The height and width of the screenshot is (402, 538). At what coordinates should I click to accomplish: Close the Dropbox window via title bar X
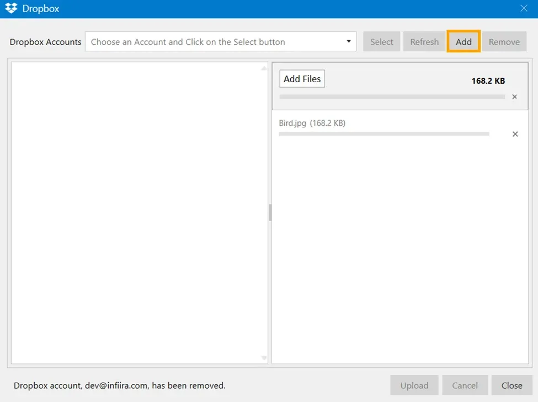(x=524, y=8)
